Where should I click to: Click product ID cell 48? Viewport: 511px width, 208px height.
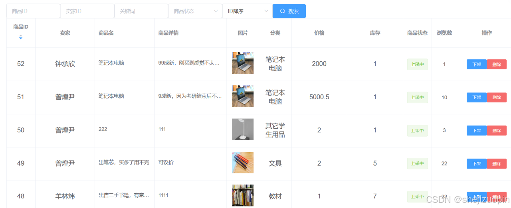pyautogui.click(x=21, y=196)
